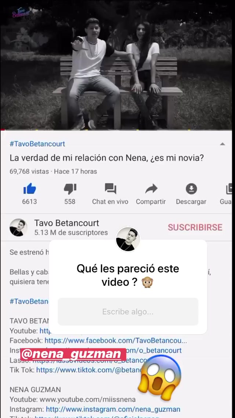Viewport: 235px width, 418px height.
Task: Tap the thumbs down dislike icon
Action: (x=70, y=189)
